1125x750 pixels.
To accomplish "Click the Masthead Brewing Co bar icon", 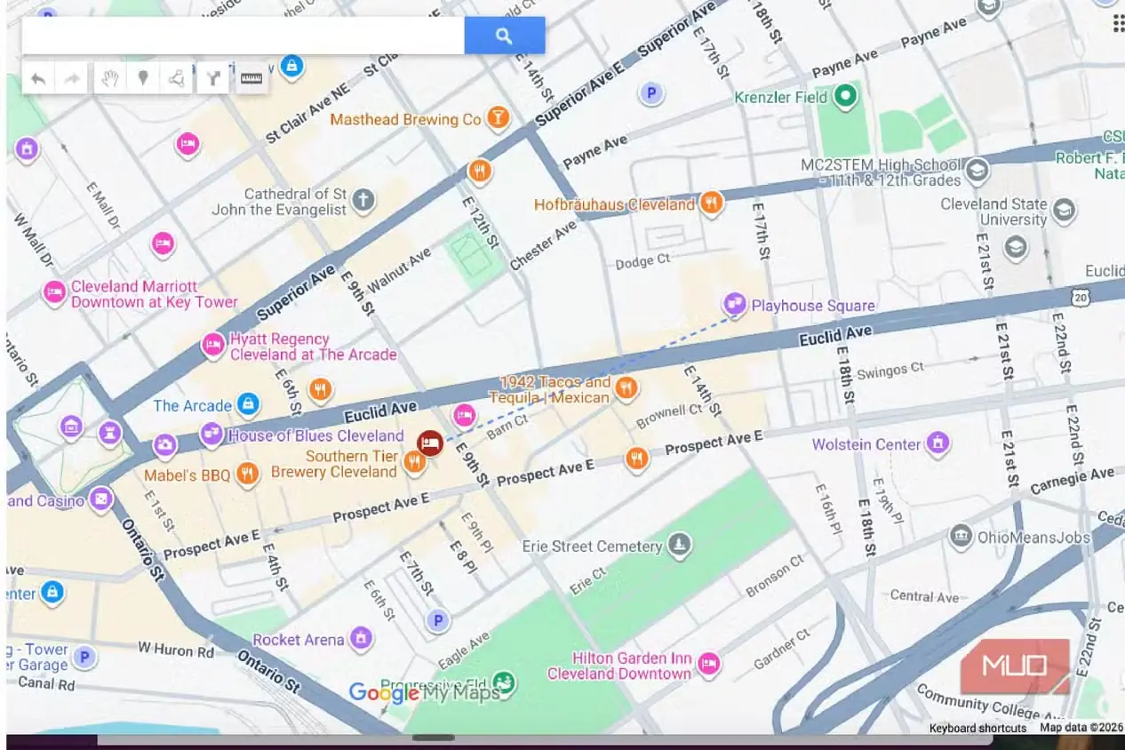I will (499, 117).
